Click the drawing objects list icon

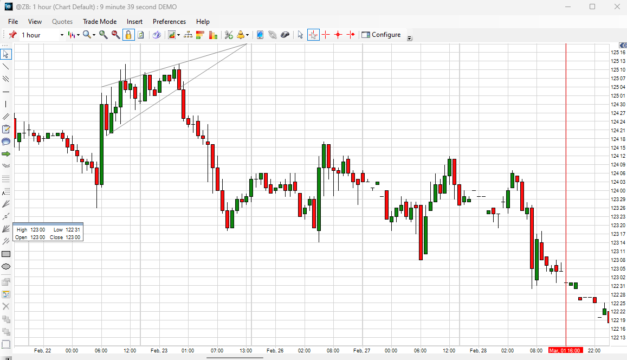click(x=6, y=294)
